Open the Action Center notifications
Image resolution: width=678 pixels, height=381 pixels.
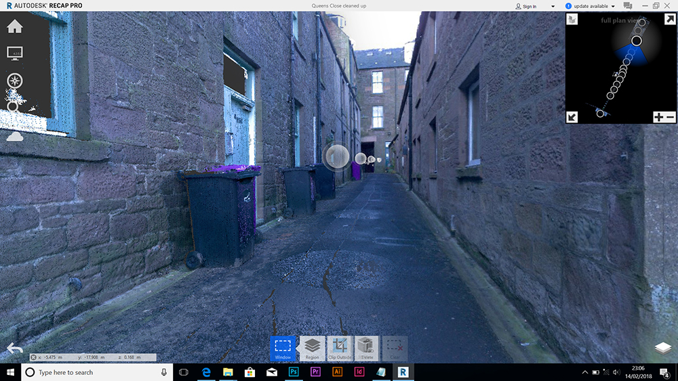tap(664, 372)
